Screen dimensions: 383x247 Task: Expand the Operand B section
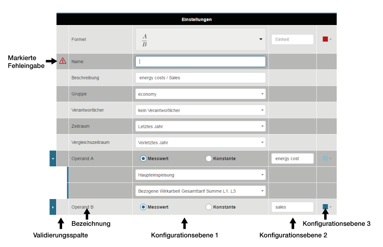pos(53,207)
